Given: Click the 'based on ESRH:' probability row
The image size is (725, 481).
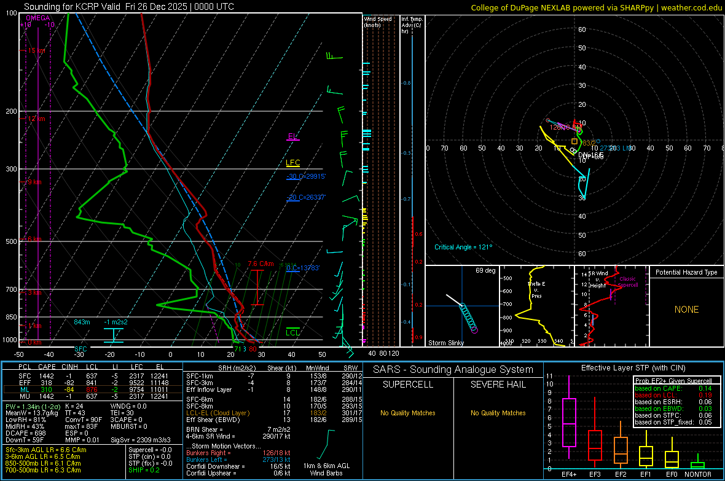Looking at the screenshot, I should click(673, 402).
